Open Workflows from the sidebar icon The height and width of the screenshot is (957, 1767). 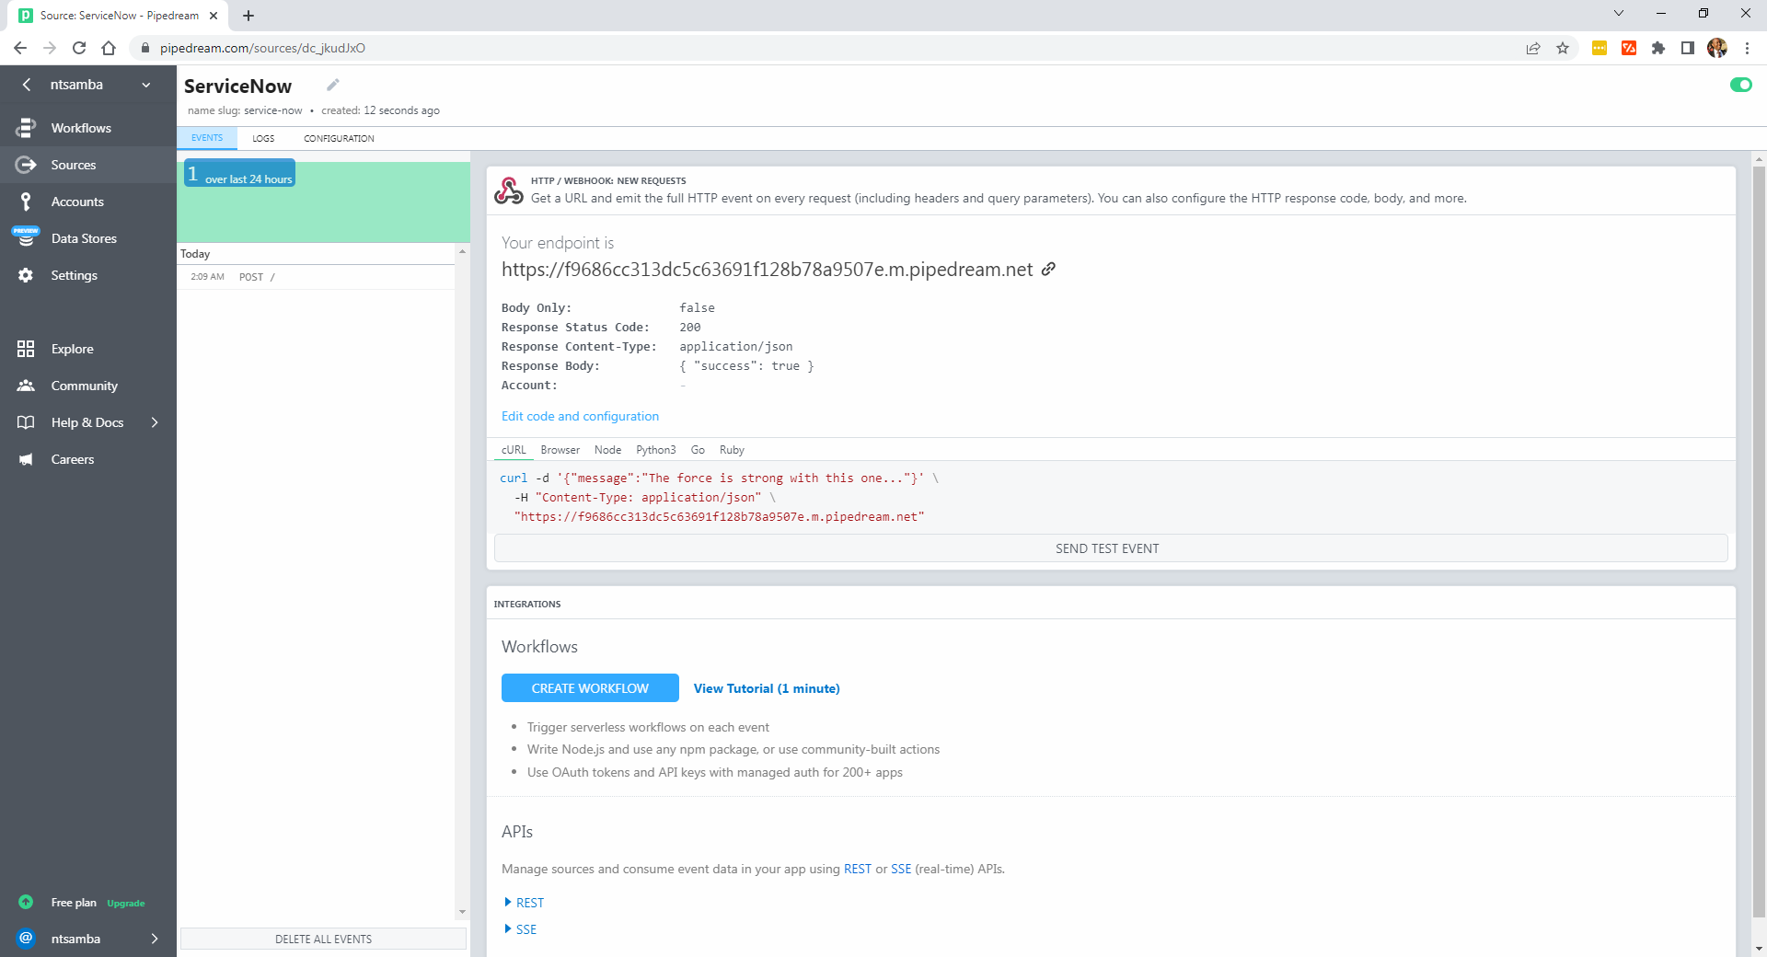[x=26, y=128]
